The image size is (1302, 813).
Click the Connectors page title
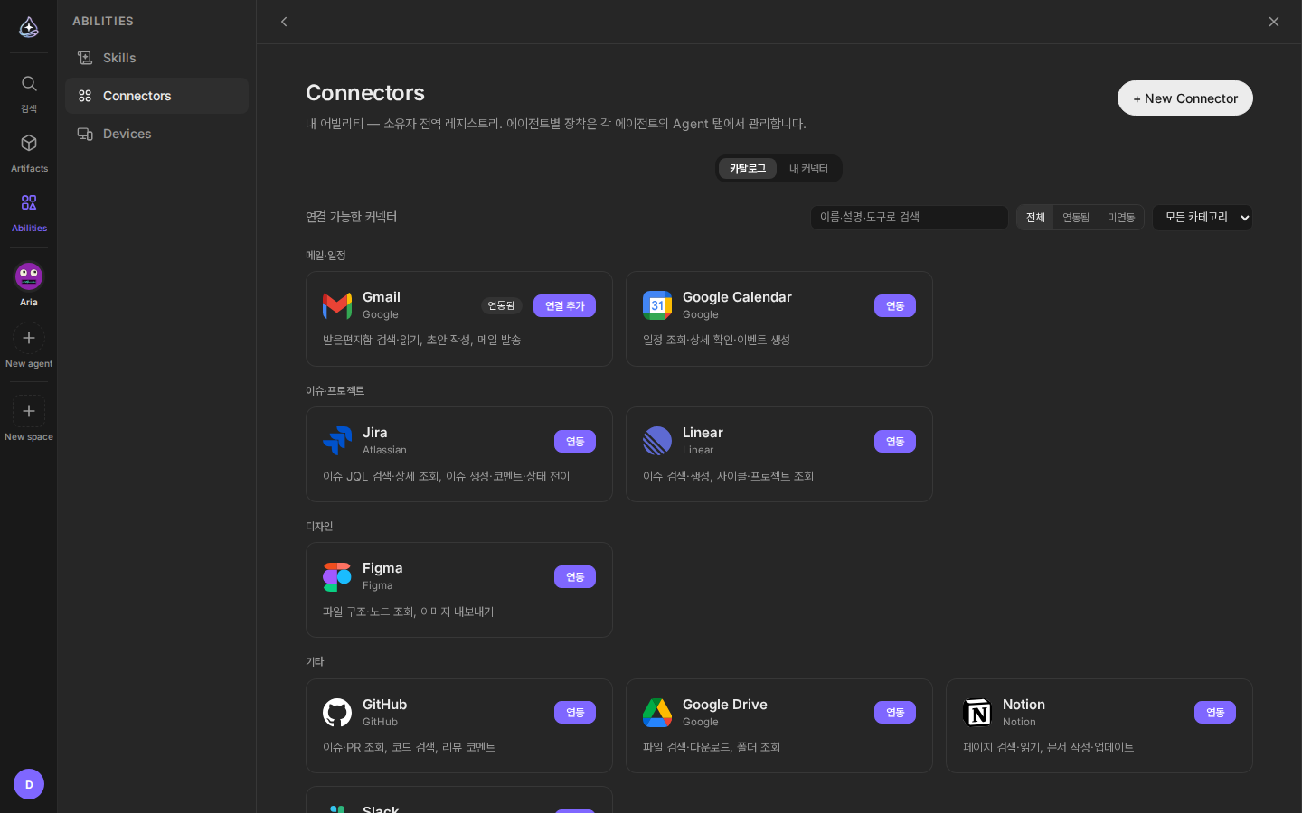tap(365, 93)
